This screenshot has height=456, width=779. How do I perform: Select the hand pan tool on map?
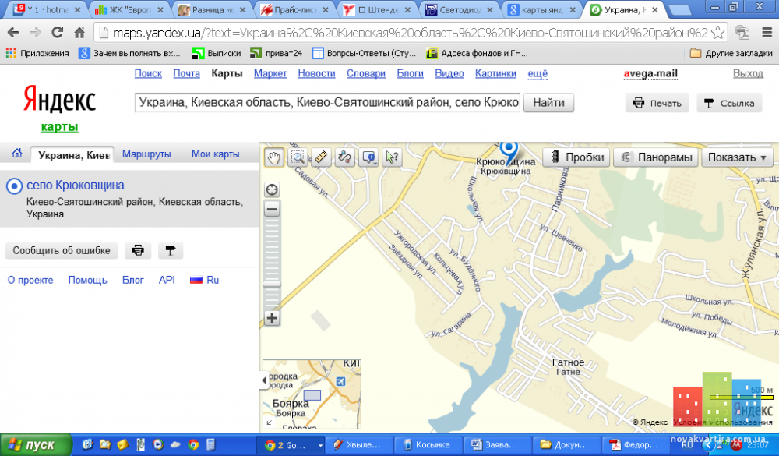coord(273,157)
